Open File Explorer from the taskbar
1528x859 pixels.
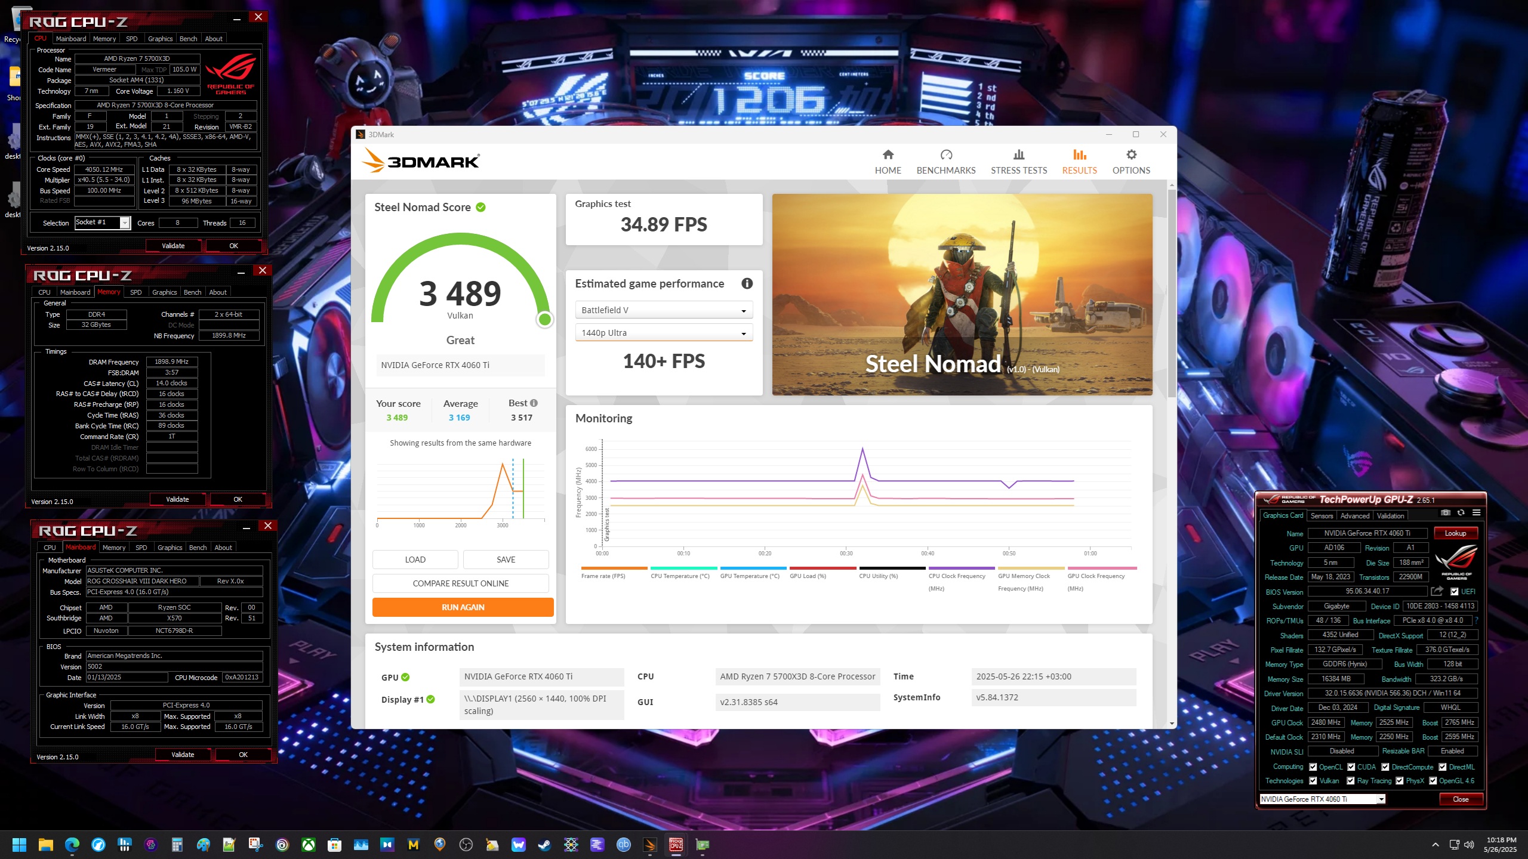(x=46, y=845)
